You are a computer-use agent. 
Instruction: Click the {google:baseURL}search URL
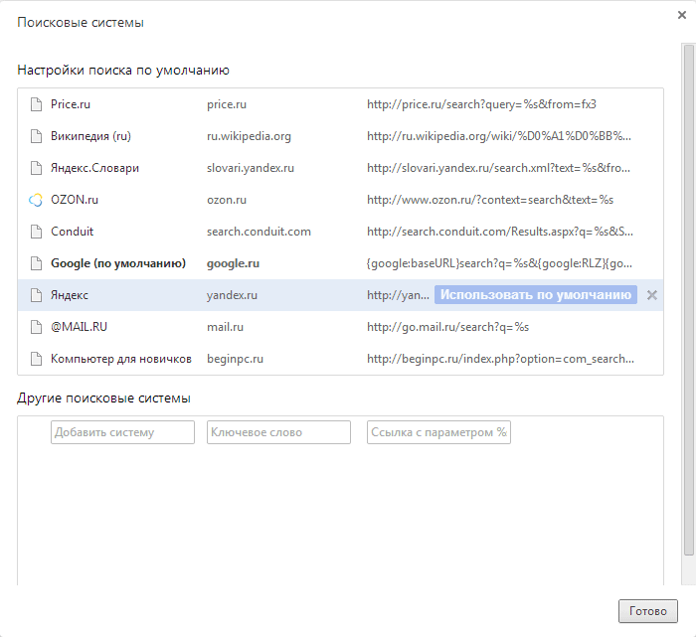tap(499, 263)
